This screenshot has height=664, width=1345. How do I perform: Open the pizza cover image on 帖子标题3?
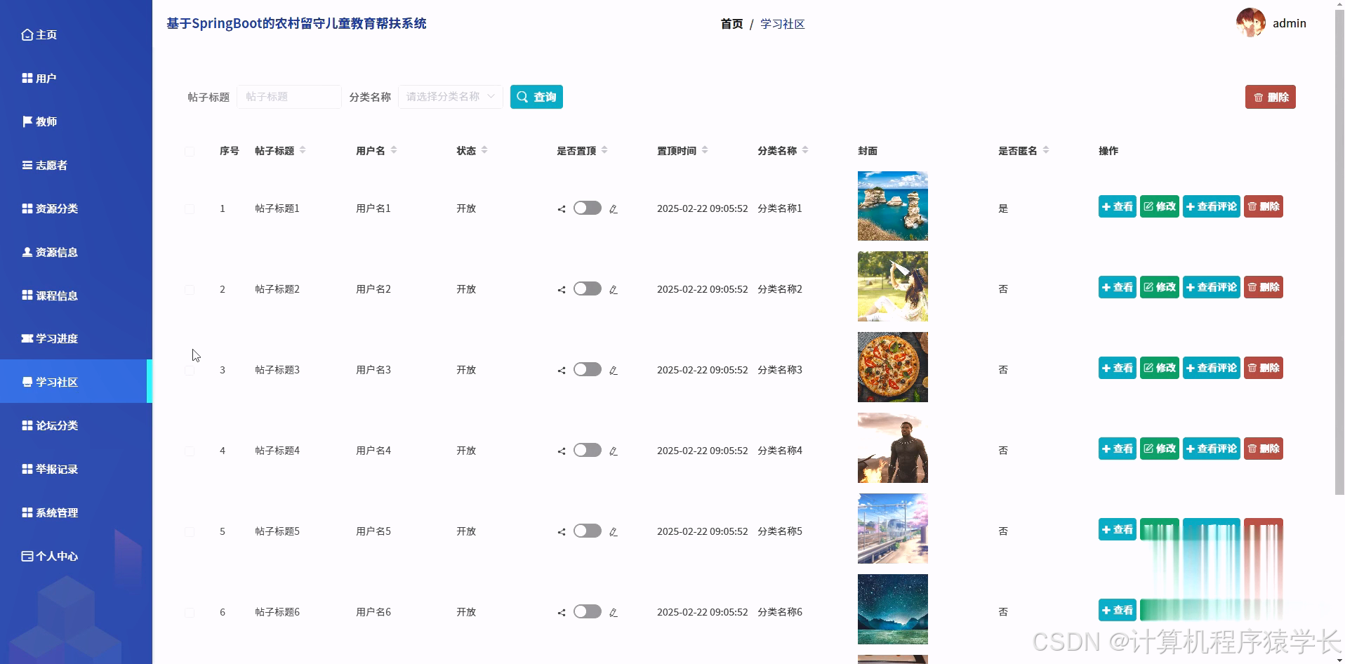(892, 367)
